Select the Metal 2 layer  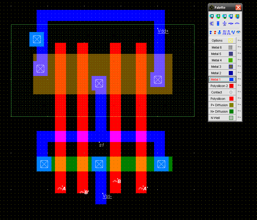[222, 73]
